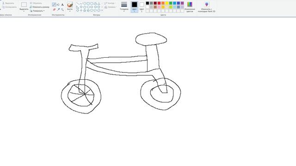296x166 pixels.
Task: Choose the Polygon shape
Action: (x=95, y=3)
